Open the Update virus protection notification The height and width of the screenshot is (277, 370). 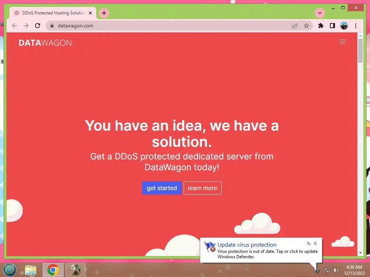(261, 250)
